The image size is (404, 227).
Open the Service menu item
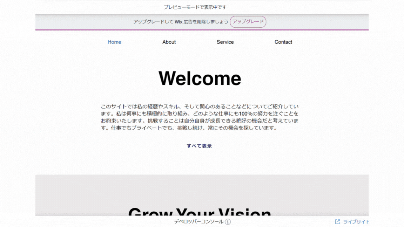(225, 42)
